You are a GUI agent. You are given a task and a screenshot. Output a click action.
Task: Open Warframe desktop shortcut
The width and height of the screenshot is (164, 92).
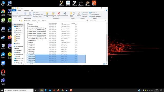click(x=68, y=3)
